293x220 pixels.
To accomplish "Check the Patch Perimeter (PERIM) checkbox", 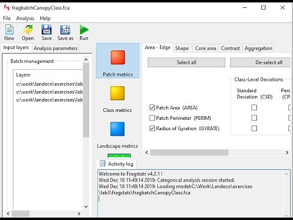I will click(x=152, y=118).
